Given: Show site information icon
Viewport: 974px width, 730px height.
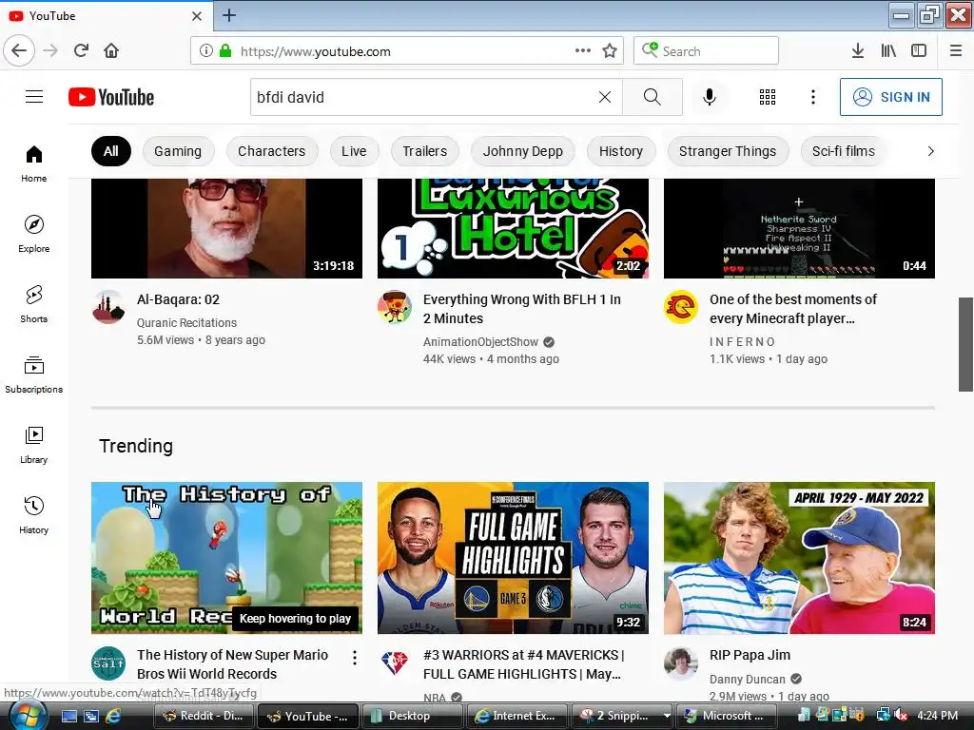Looking at the screenshot, I should pyautogui.click(x=206, y=50).
